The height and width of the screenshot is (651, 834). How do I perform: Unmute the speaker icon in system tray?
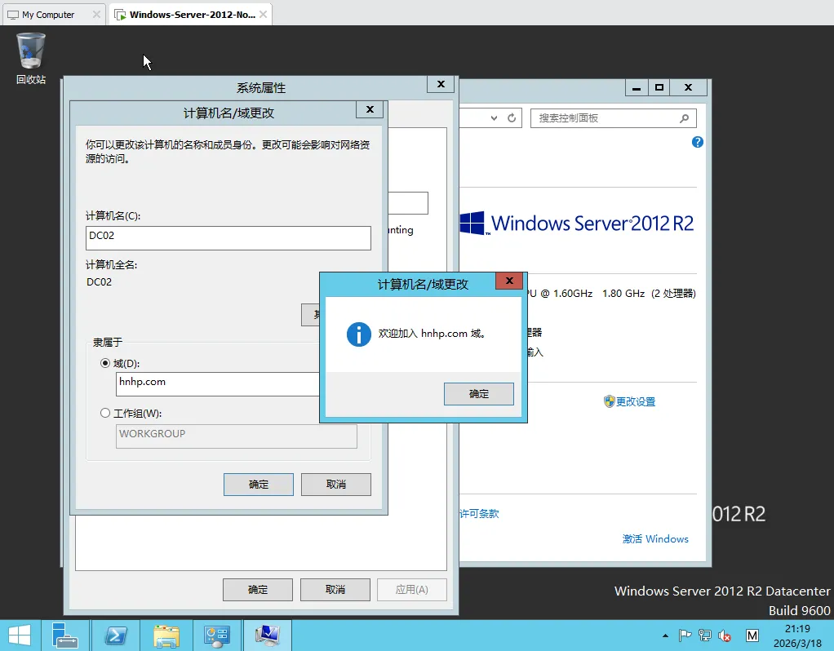tap(724, 635)
